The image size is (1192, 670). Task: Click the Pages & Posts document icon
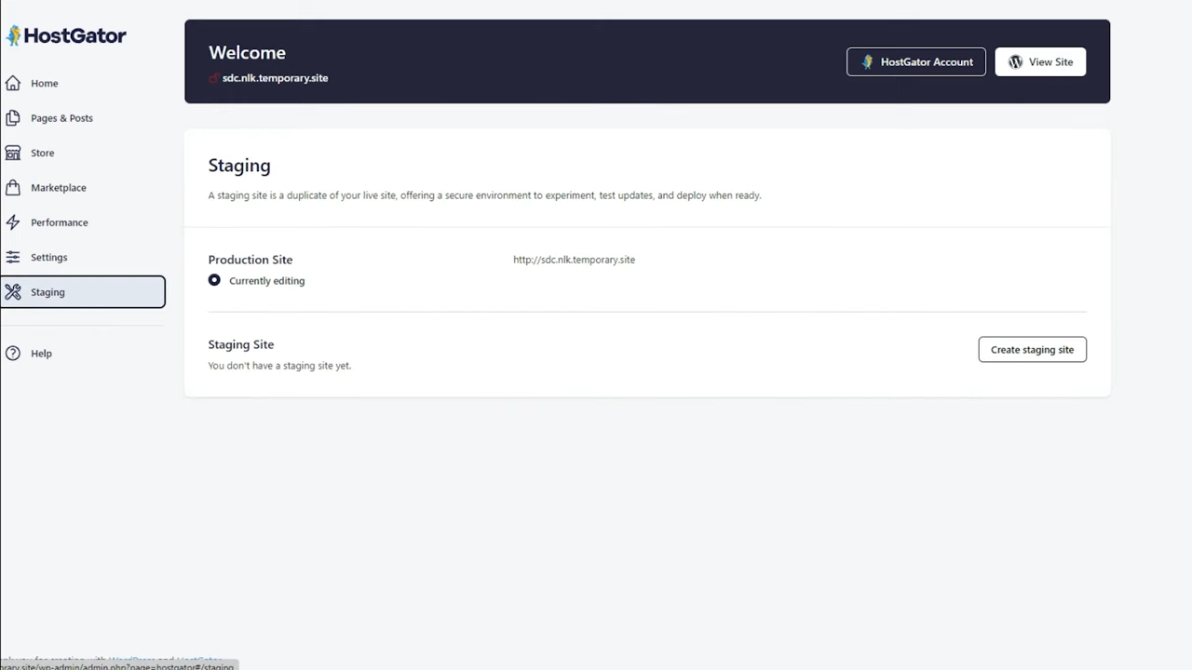12,118
